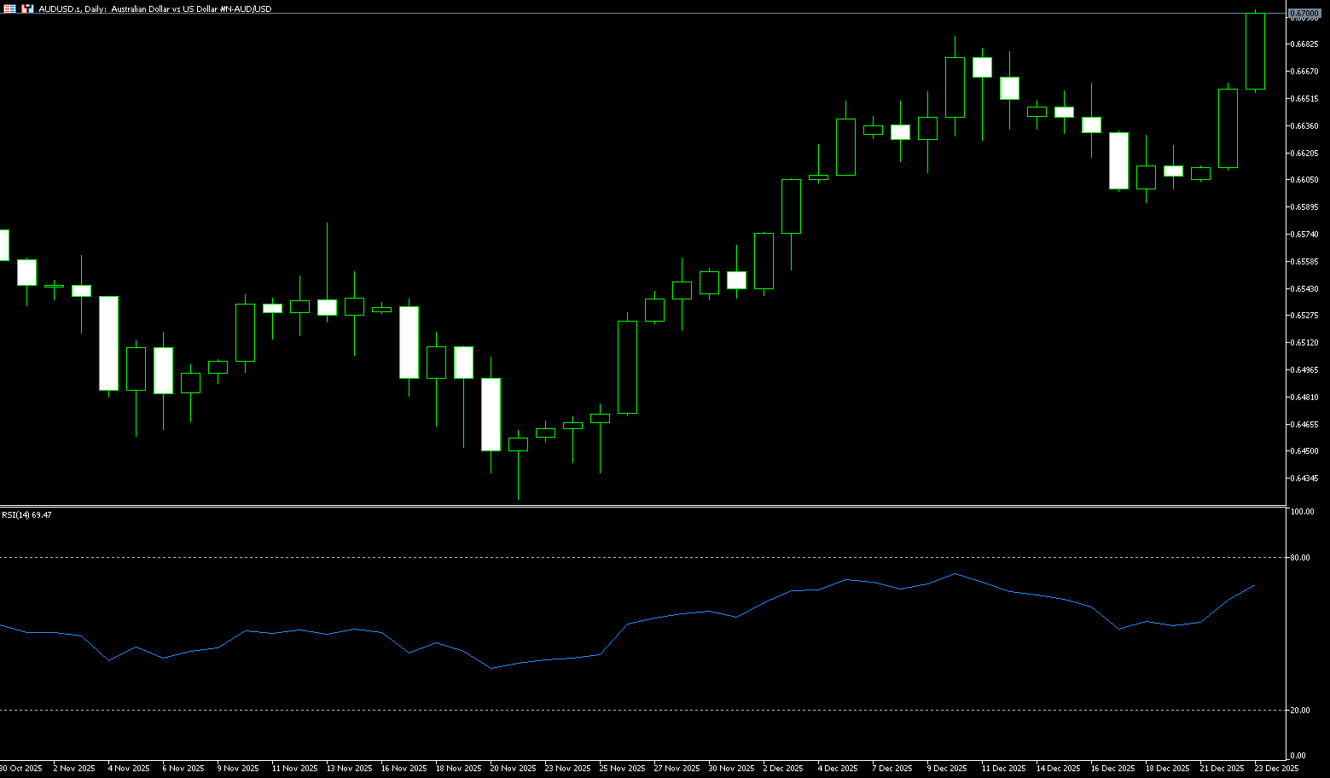Click the RSI 80.00 level label
Screen dimensions: 1330x778
point(1301,558)
